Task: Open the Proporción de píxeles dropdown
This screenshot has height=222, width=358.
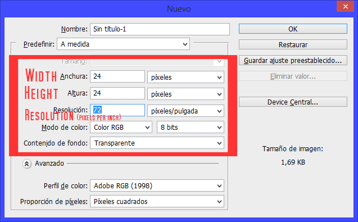Action: 157,201
